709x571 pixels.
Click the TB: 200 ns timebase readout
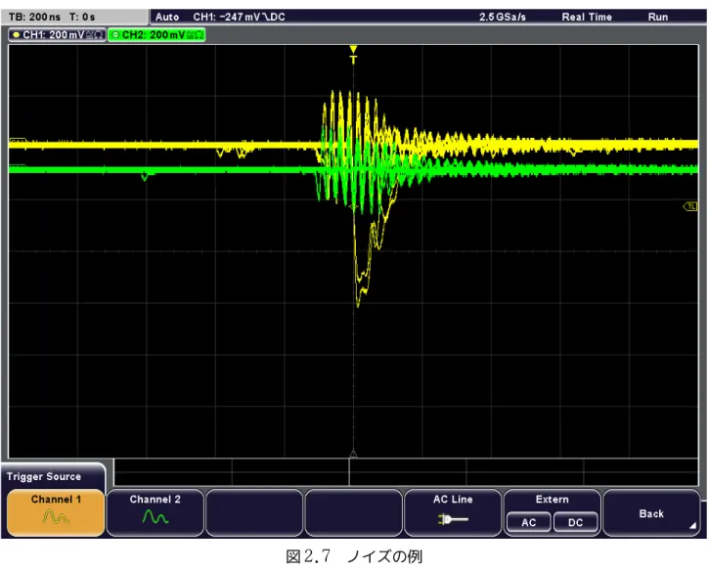coord(34,18)
